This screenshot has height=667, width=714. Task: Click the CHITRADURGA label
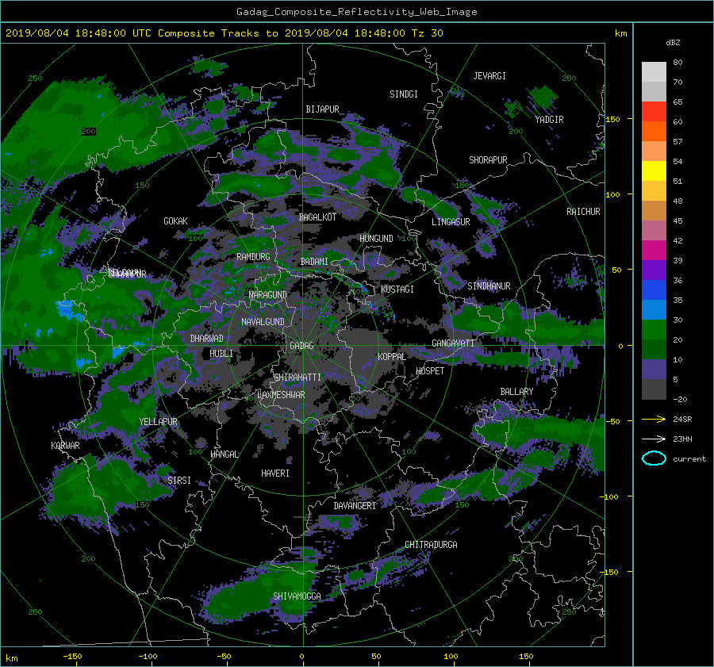431,545
